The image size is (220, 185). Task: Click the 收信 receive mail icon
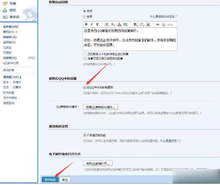5,10
